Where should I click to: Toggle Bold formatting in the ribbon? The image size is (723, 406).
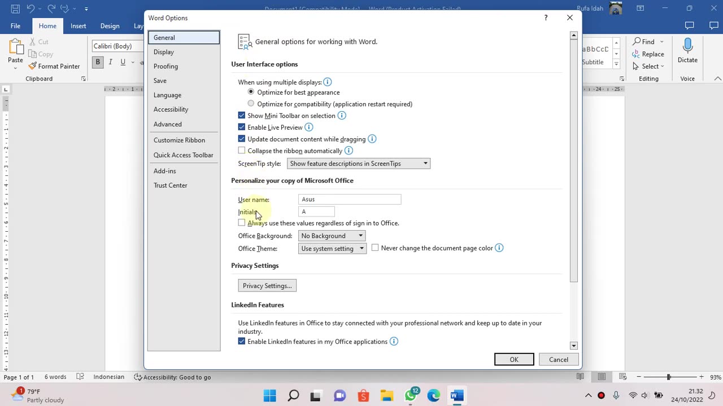pyautogui.click(x=98, y=62)
